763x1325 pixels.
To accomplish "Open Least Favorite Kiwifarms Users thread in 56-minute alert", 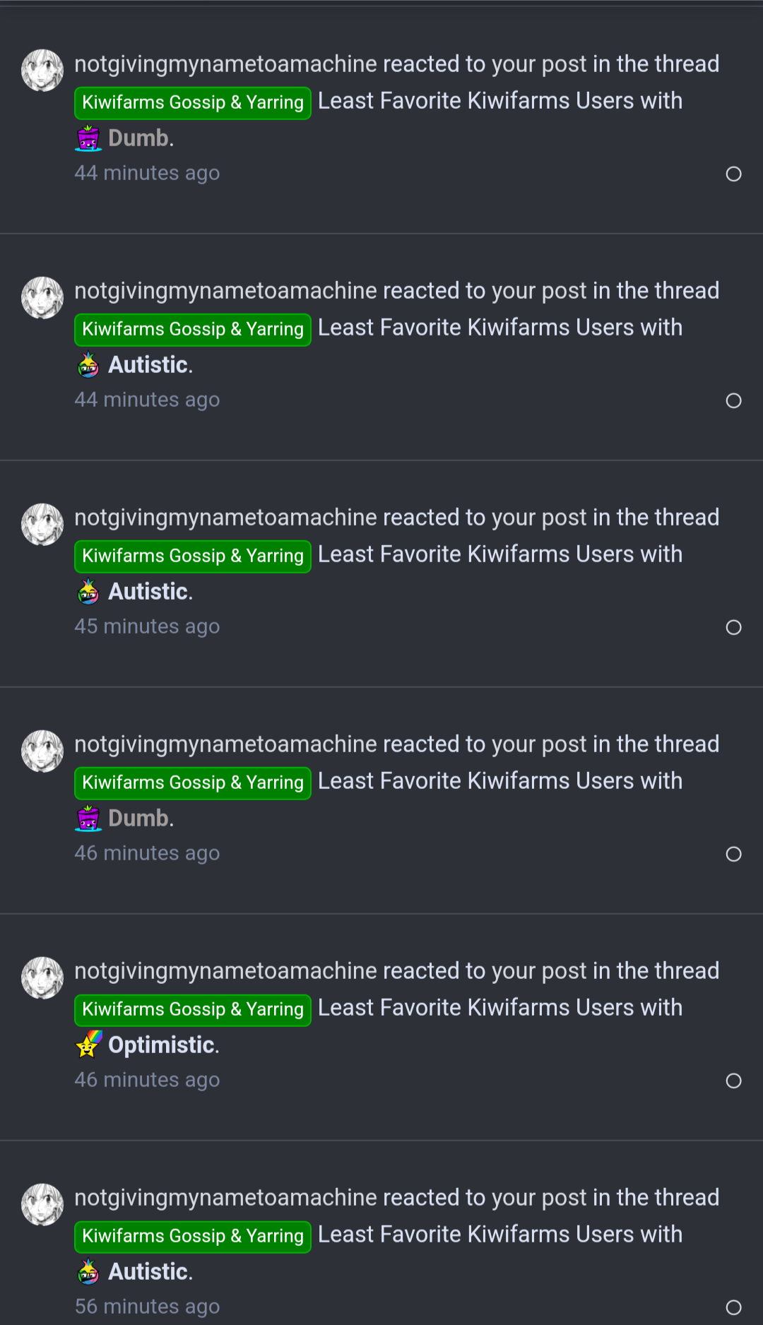I will click(x=499, y=1234).
